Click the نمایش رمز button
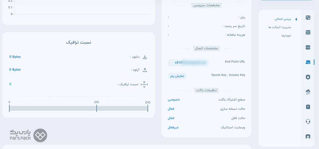This screenshot has height=149, width=319. click(177, 76)
